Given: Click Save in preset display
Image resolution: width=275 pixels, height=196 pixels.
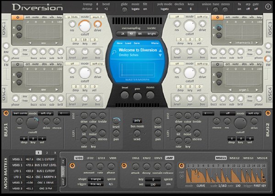Looking at the screenshot, I should 137,43.
